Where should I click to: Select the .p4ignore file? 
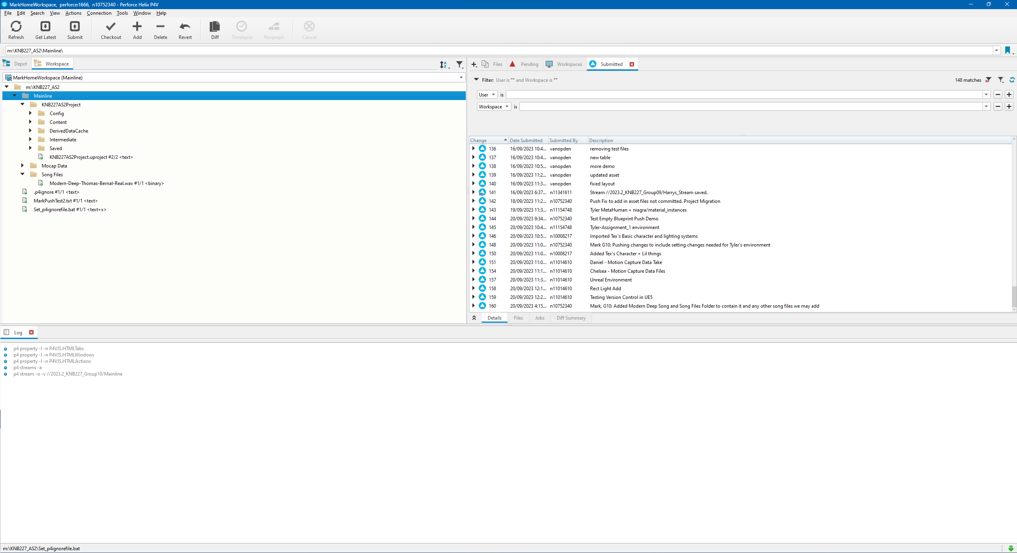[x=56, y=192]
